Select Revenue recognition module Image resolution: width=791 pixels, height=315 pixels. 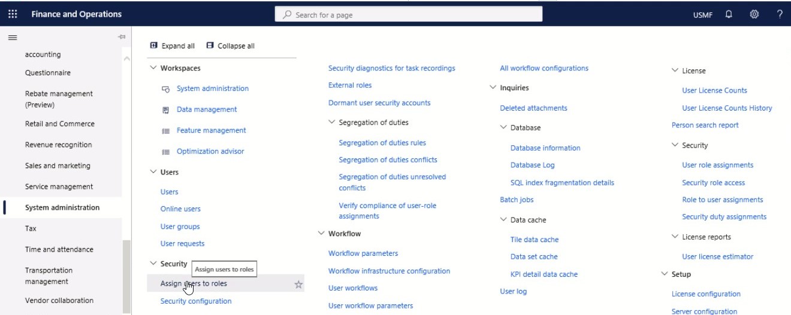tap(59, 145)
